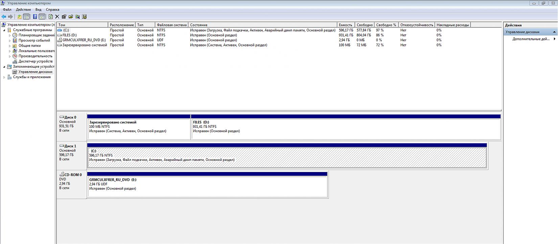Expand the Общие папки node
Viewport: 558px width, 244px height.
click(10, 46)
